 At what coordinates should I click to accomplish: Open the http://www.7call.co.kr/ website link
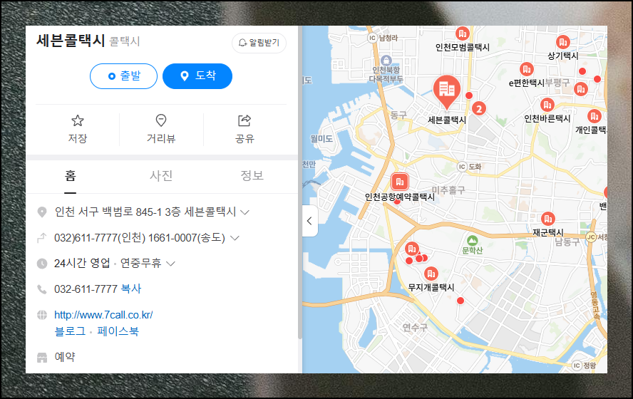[x=103, y=315]
